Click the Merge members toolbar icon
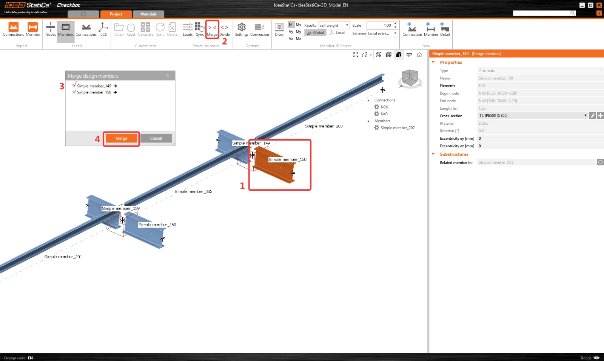The image size is (604, 361). coord(212,29)
